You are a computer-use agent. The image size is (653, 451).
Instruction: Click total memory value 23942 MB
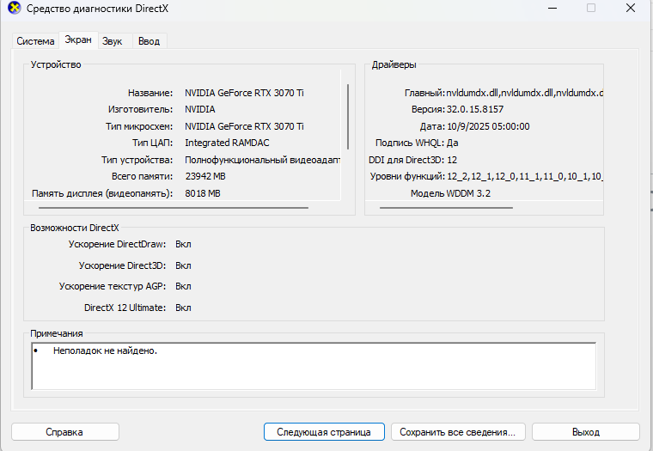click(x=205, y=177)
